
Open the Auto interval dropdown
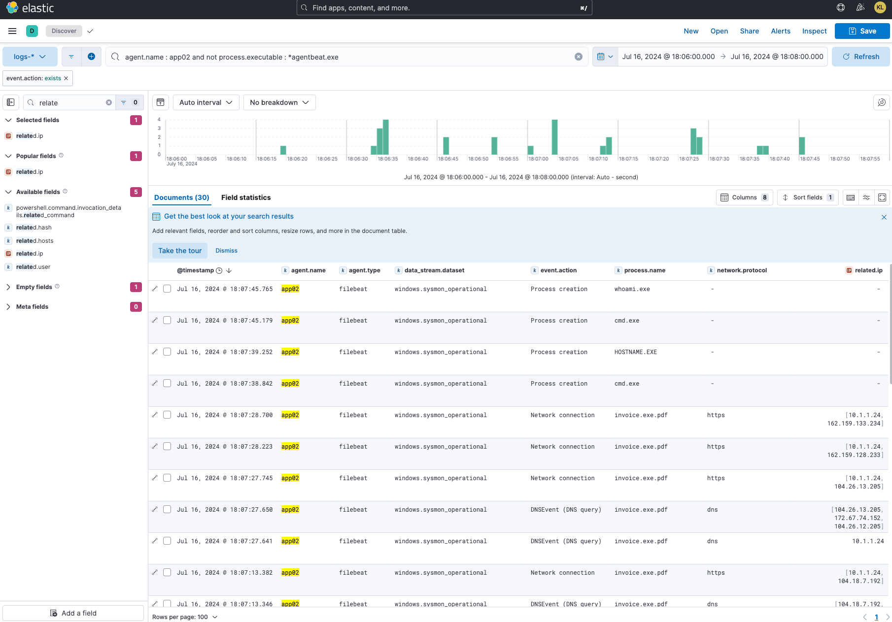point(206,102)
